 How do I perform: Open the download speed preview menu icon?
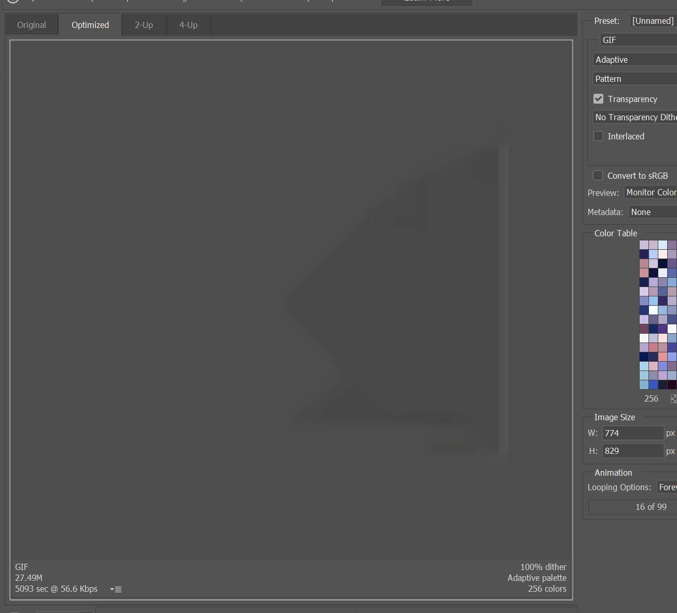tap(116, 589)
